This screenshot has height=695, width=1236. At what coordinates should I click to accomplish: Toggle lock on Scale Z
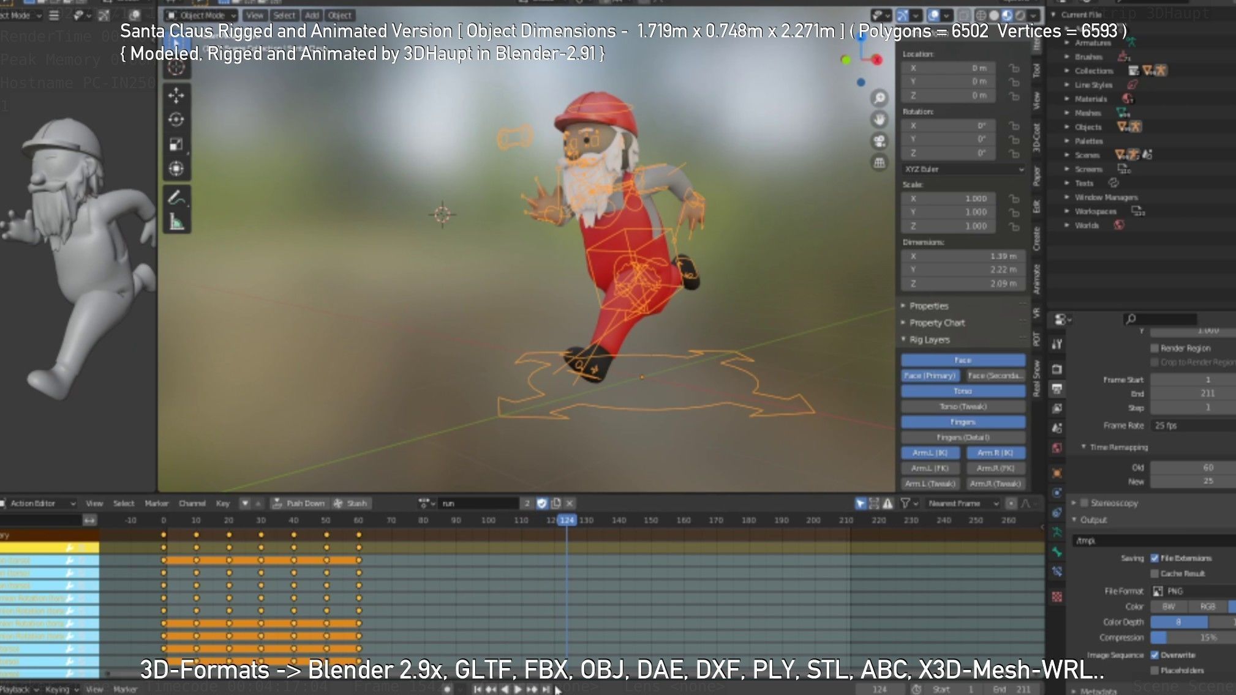tap(1014, 226)
